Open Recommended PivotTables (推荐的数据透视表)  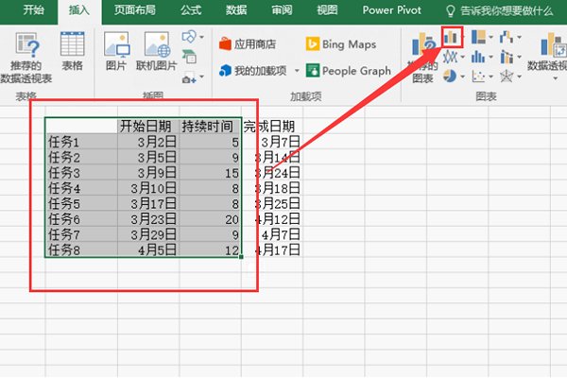(x=26, y=57)
